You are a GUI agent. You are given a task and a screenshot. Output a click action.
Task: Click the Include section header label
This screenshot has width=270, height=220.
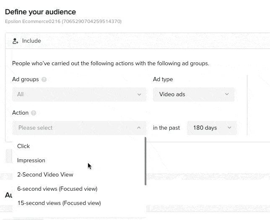(31, 41)
